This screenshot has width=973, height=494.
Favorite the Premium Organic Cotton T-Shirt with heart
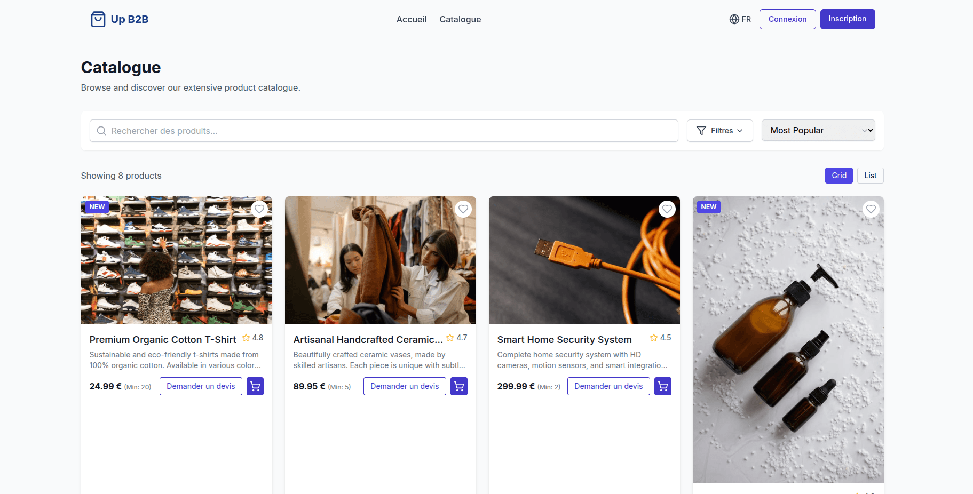259,209
